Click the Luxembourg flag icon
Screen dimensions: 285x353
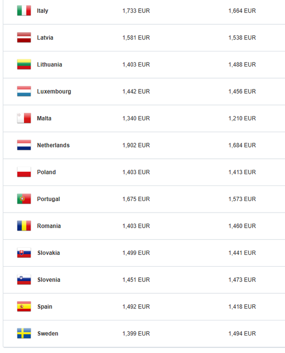coord(24,91)
